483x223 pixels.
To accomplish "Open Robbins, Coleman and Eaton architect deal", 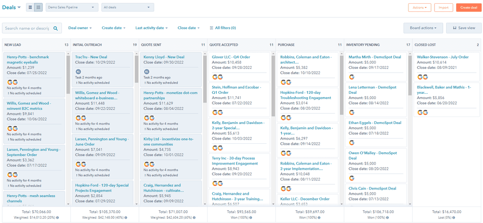I will click(x=306, y=59).
